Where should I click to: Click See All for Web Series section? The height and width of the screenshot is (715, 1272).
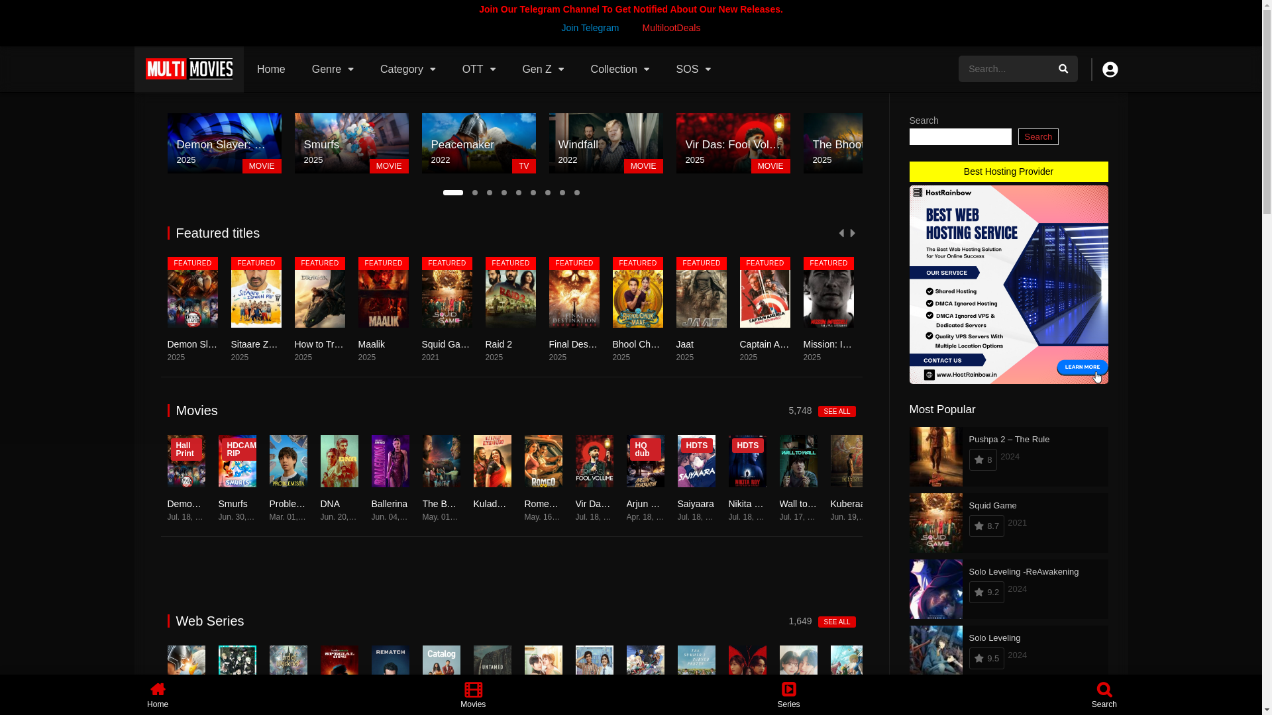point(837,622)
